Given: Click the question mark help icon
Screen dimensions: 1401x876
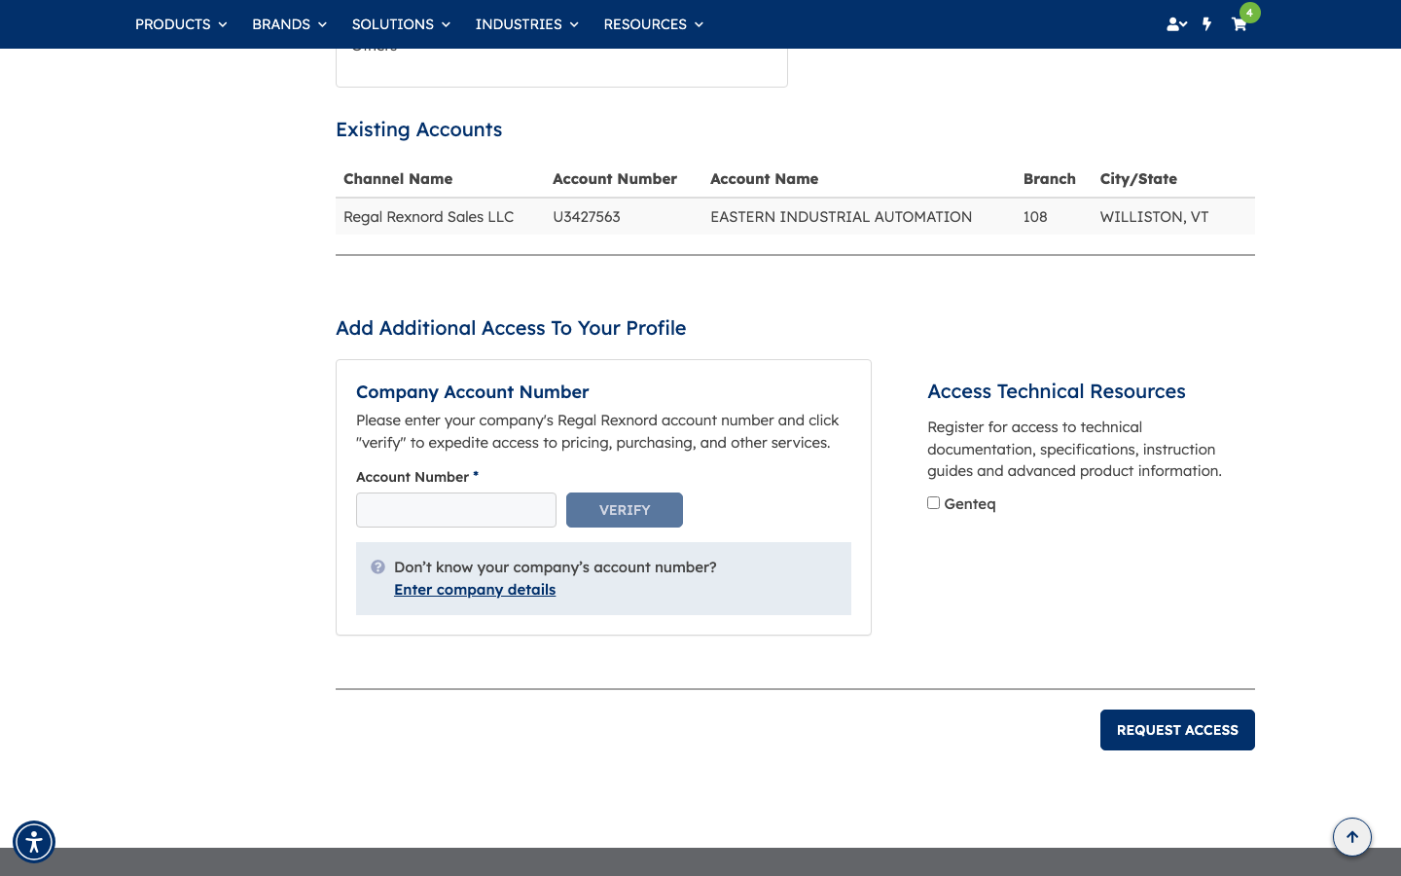Looking at the screenshot, I should point(377,566).
